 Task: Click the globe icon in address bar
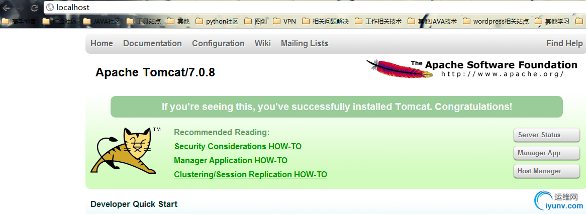[50, 8]
